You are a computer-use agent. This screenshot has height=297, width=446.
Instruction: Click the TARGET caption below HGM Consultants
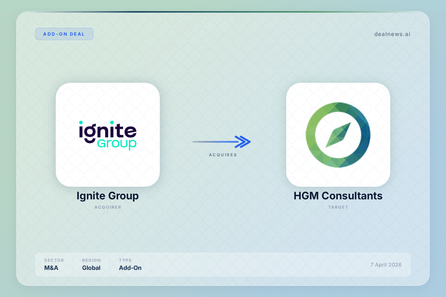(338, 207)
